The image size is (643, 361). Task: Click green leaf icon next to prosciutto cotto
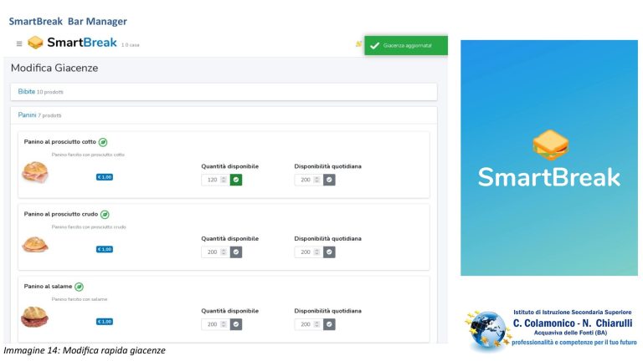coord(103,142)
